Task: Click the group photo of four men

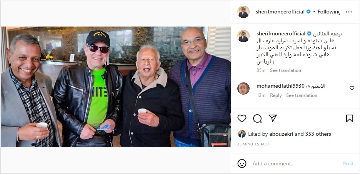Action: pos(116,87)
